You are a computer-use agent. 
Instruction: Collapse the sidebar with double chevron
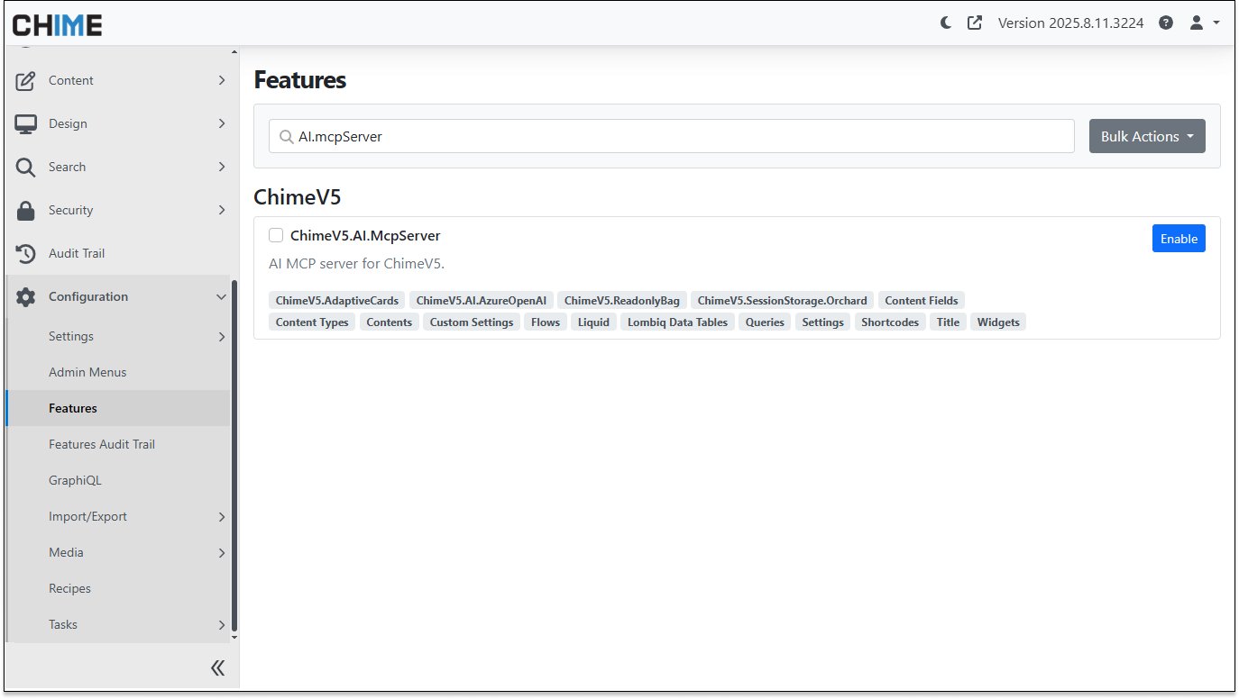click(217, 667)
